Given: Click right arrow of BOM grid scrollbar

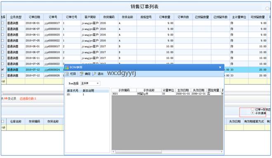Looking at the screenshot, I should tap(222, 152).
